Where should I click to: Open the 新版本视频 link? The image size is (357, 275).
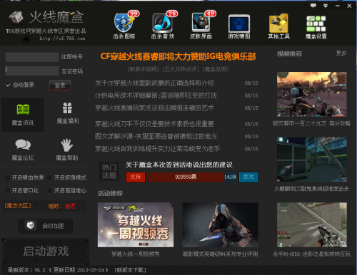click(144, 69)
